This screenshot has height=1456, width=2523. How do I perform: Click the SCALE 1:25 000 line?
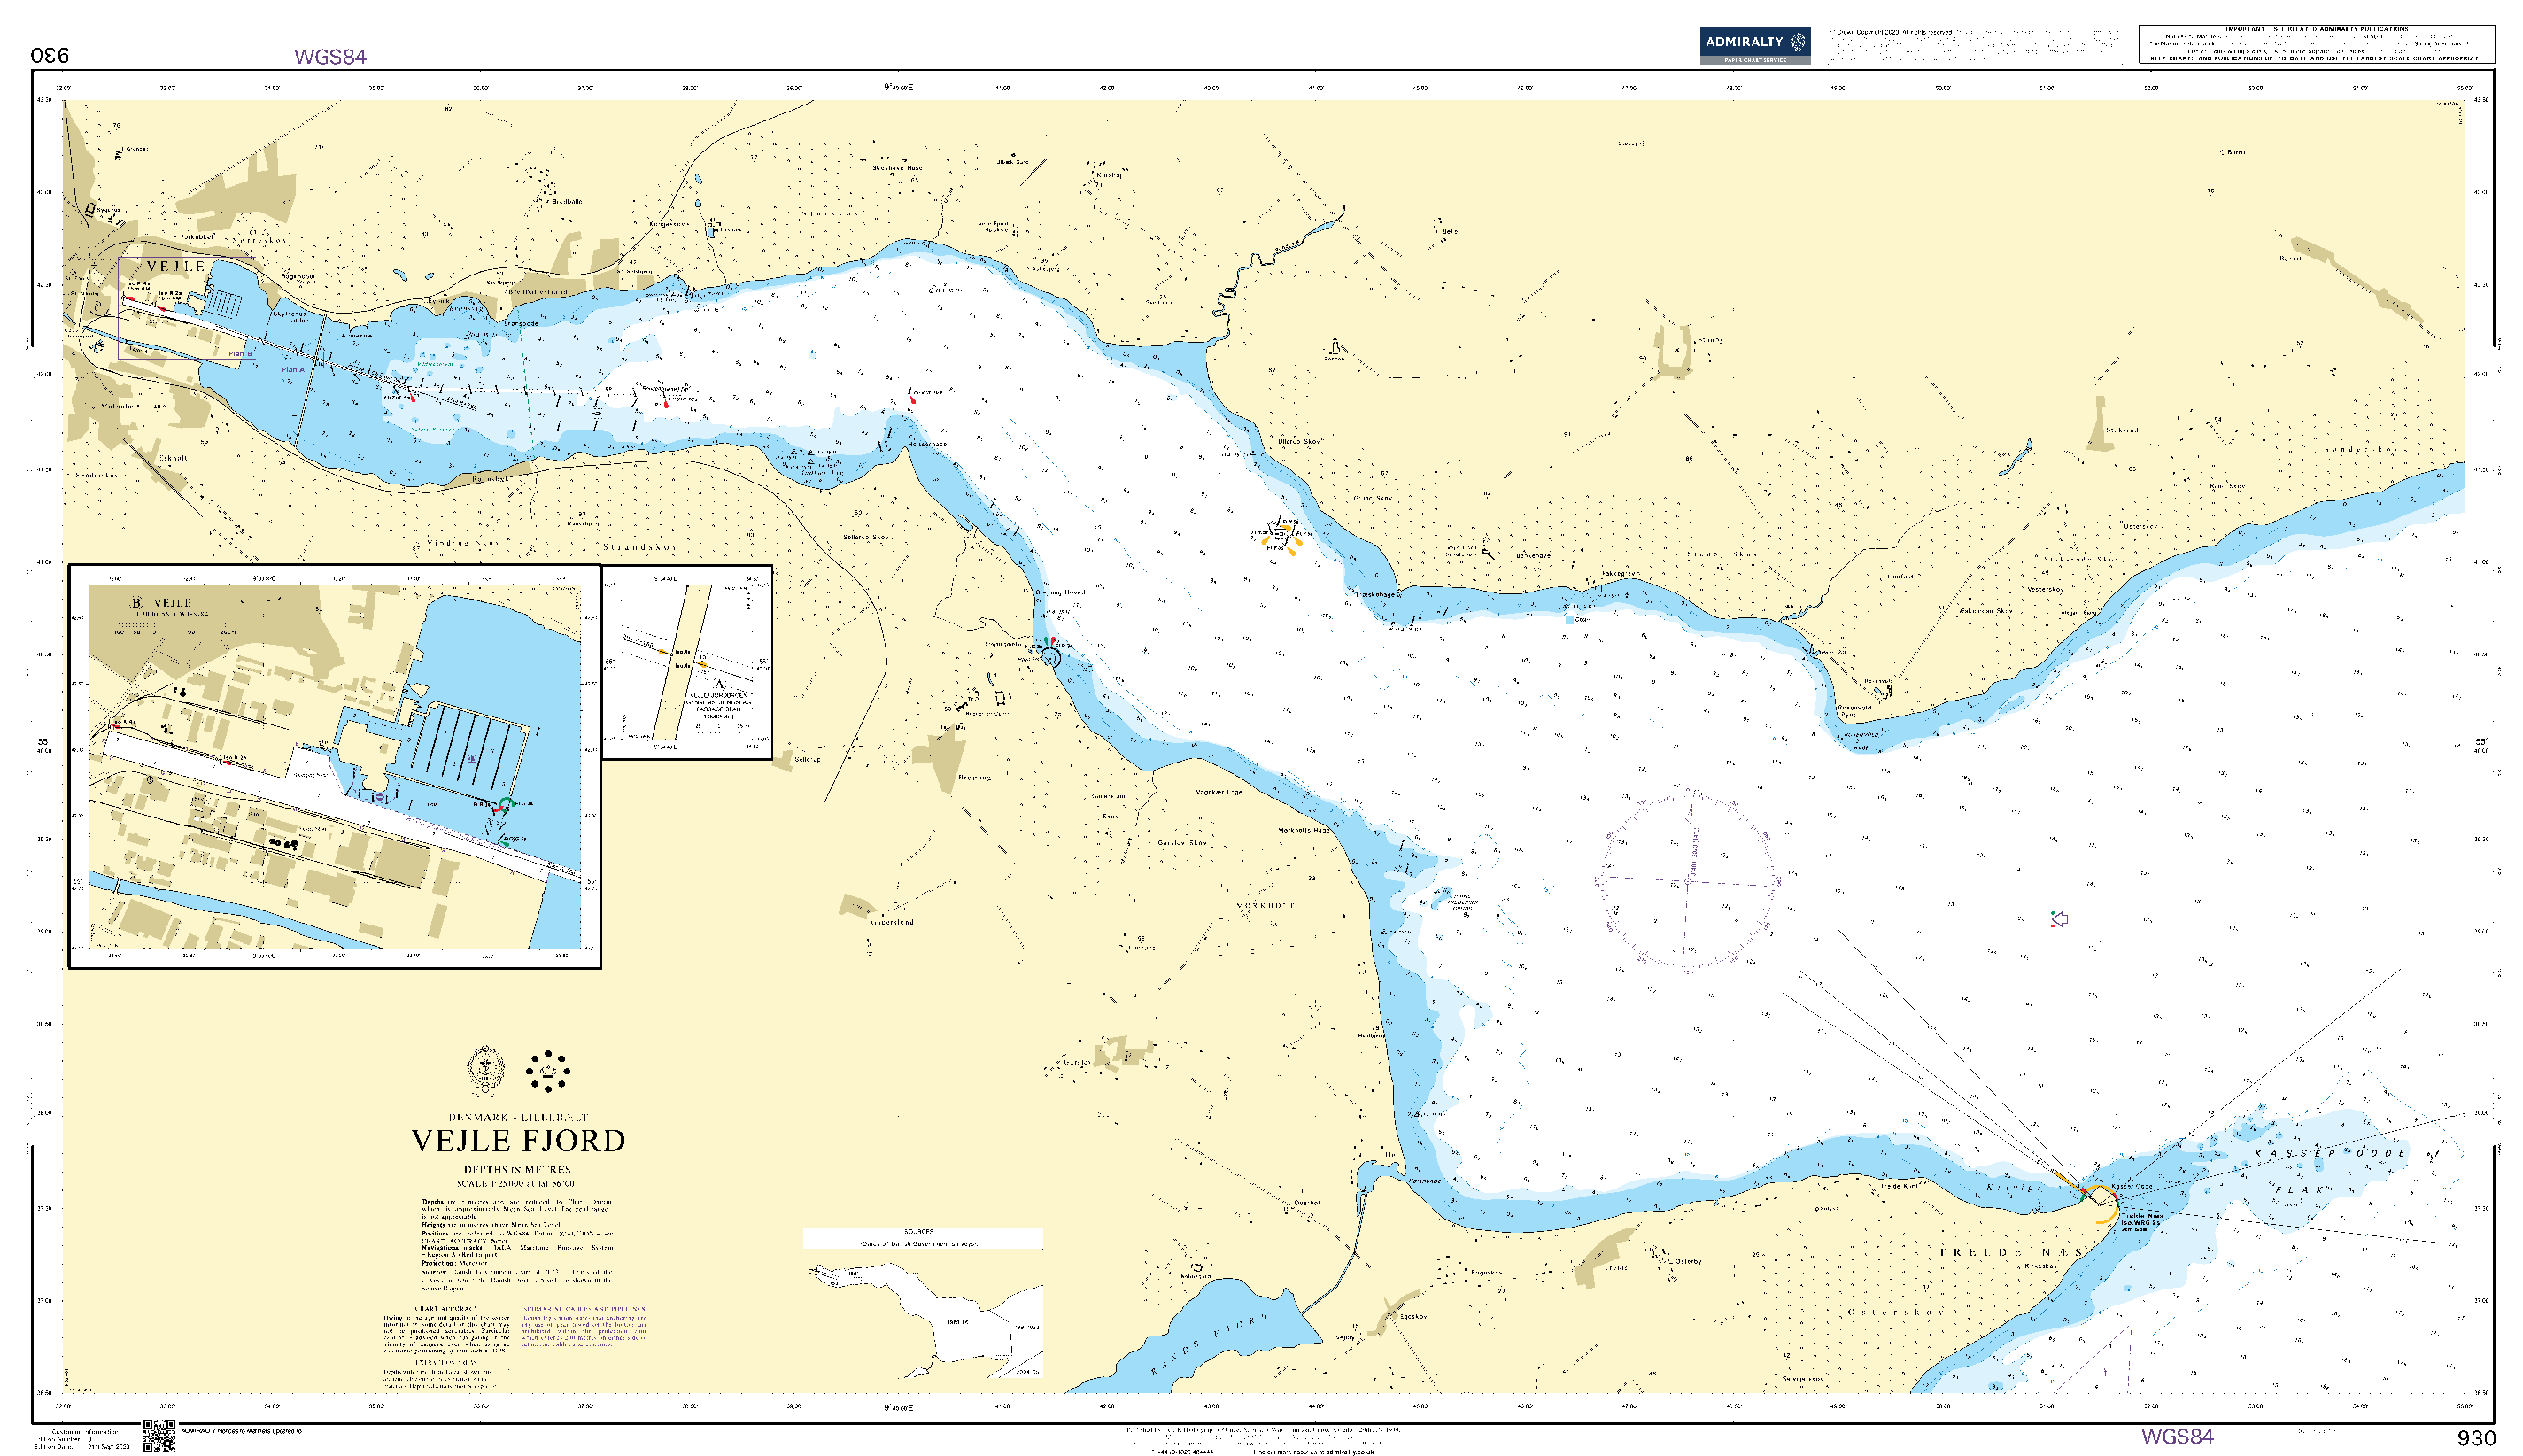pyautogui.click(x=517, y=1183)
